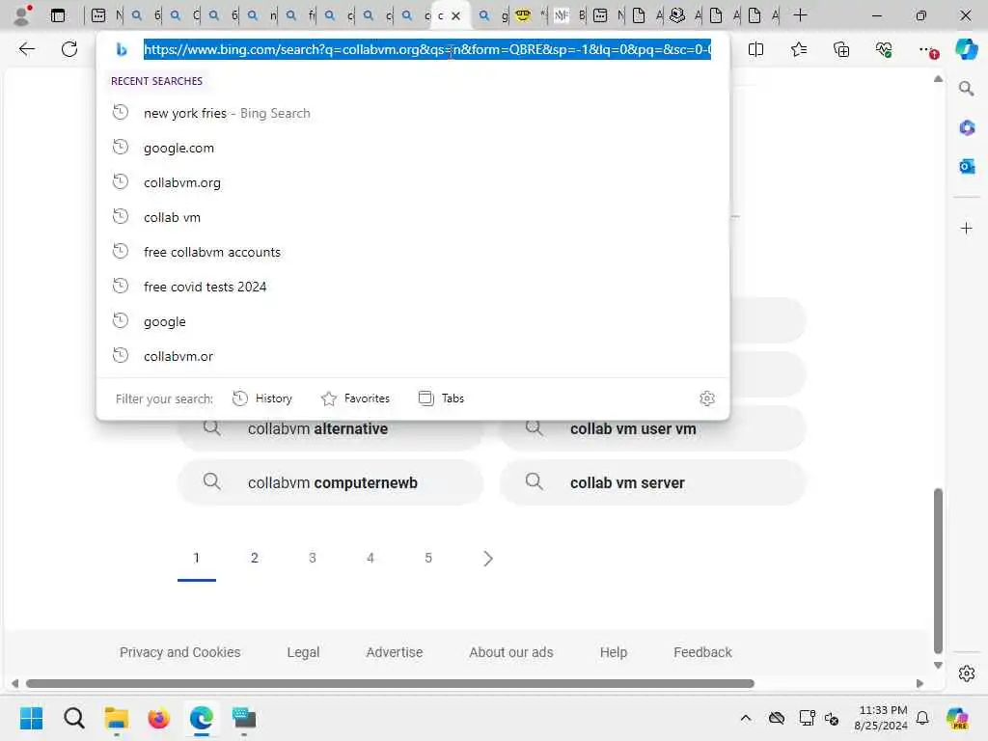Select recent search "free covid tests 2024"
The height and width of the screenshot is (741, 988).
413,287
